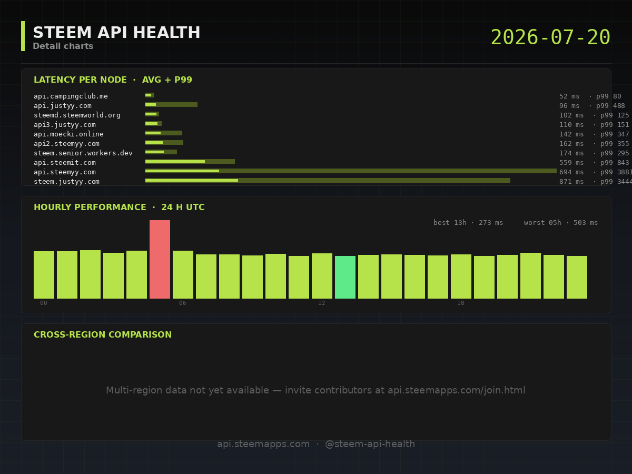The width and height of the screenshot is (632, 474).
Task: Click the hourly bar above the 00 label
Action: pos(44,275)
